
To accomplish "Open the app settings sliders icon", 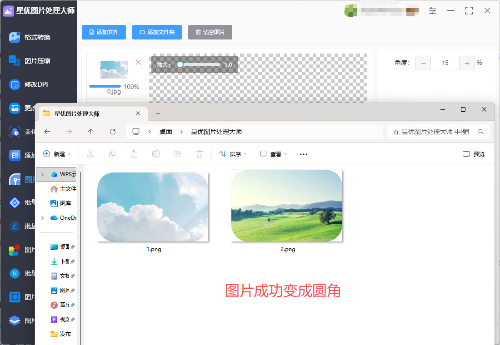I will click(x=432, y=11).
